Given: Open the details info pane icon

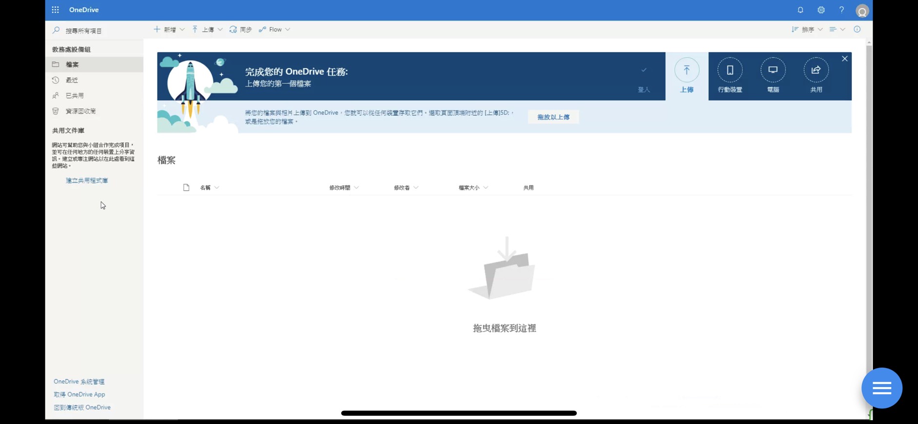Looking at the screenshot, I should pyautogui.click(x=857, y=30).
